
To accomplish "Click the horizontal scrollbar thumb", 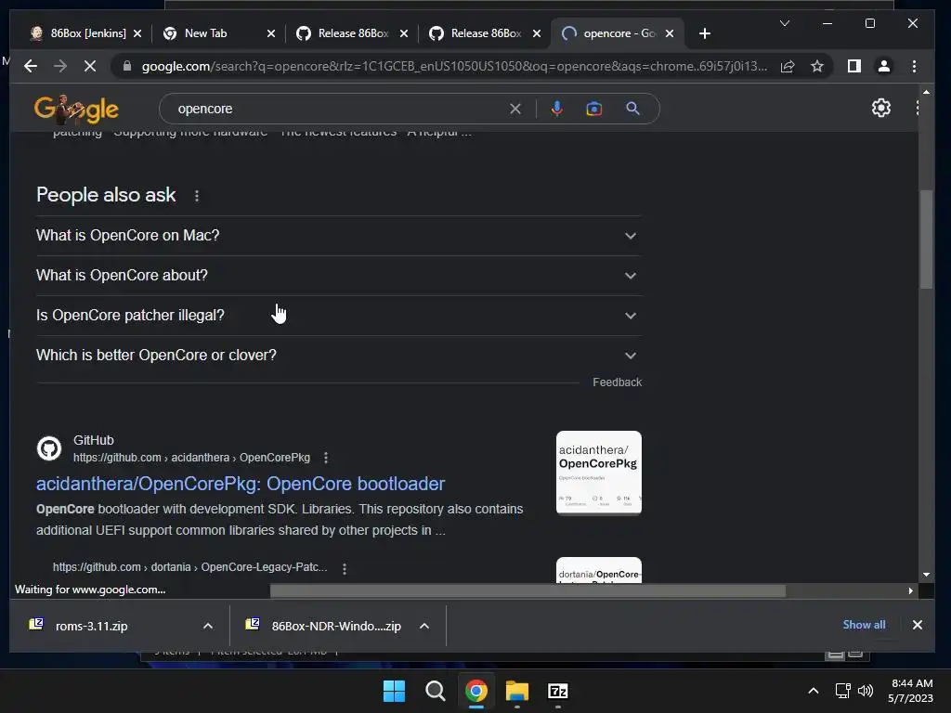I will point(528,590).
